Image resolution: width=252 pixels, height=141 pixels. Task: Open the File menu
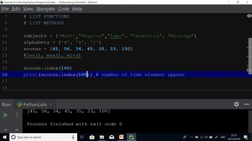(x=5, y=9)
